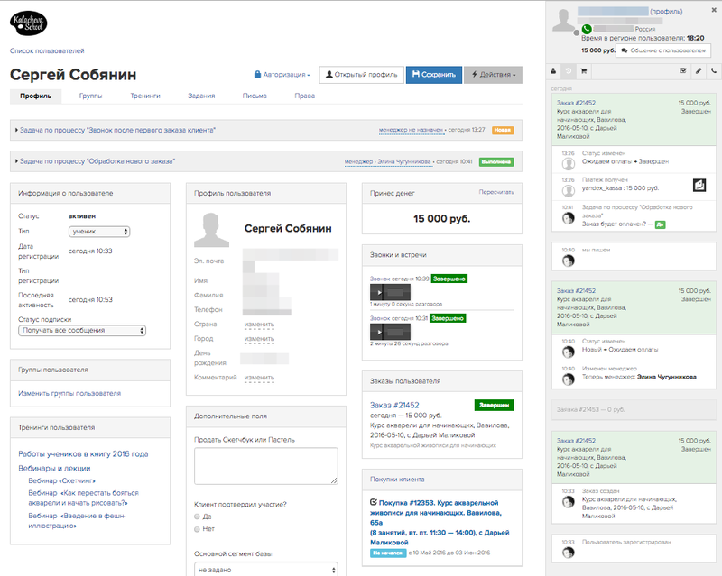The image size is (722, 576).
Task: Click the phone handset icon in sidebar toolbar
Action: [714, 71]
